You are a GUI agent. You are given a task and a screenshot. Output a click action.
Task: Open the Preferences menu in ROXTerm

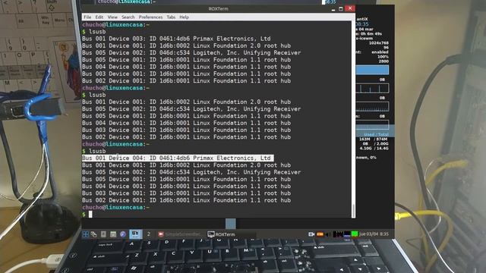[150, 17]
